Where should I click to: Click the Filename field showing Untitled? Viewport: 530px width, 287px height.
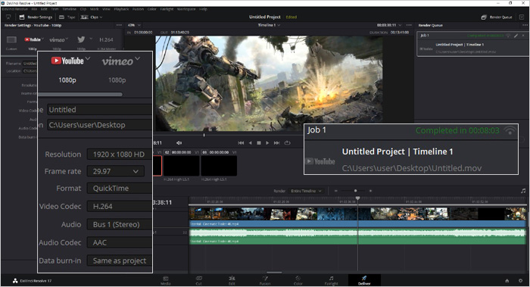[x=99, y=110]
